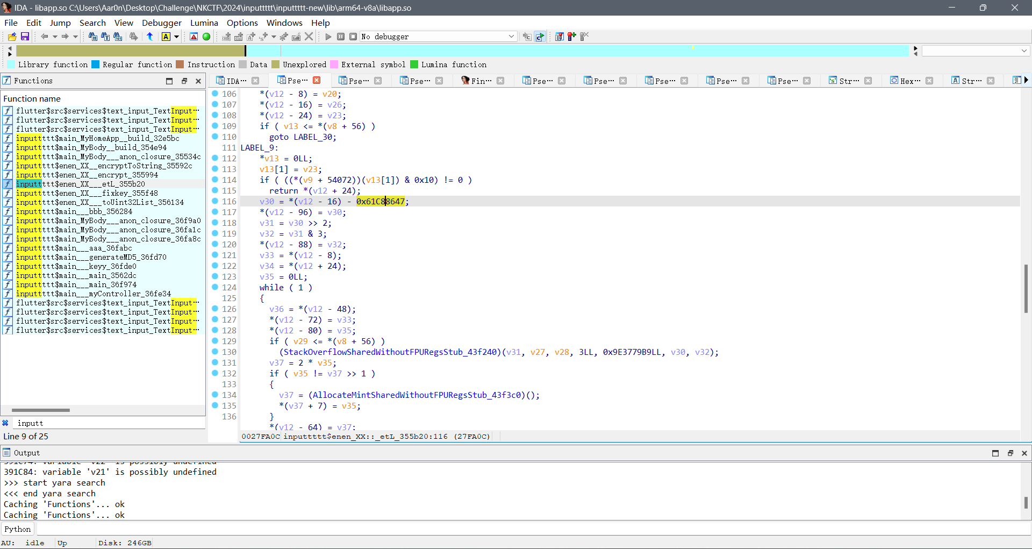
Task: Convert to code with the CODE icon
Action: [x=226, y=37]
